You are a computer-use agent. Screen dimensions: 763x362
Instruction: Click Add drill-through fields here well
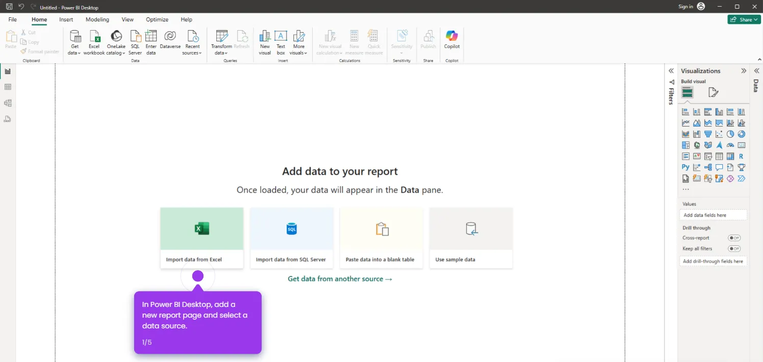[x=714, y=261]
